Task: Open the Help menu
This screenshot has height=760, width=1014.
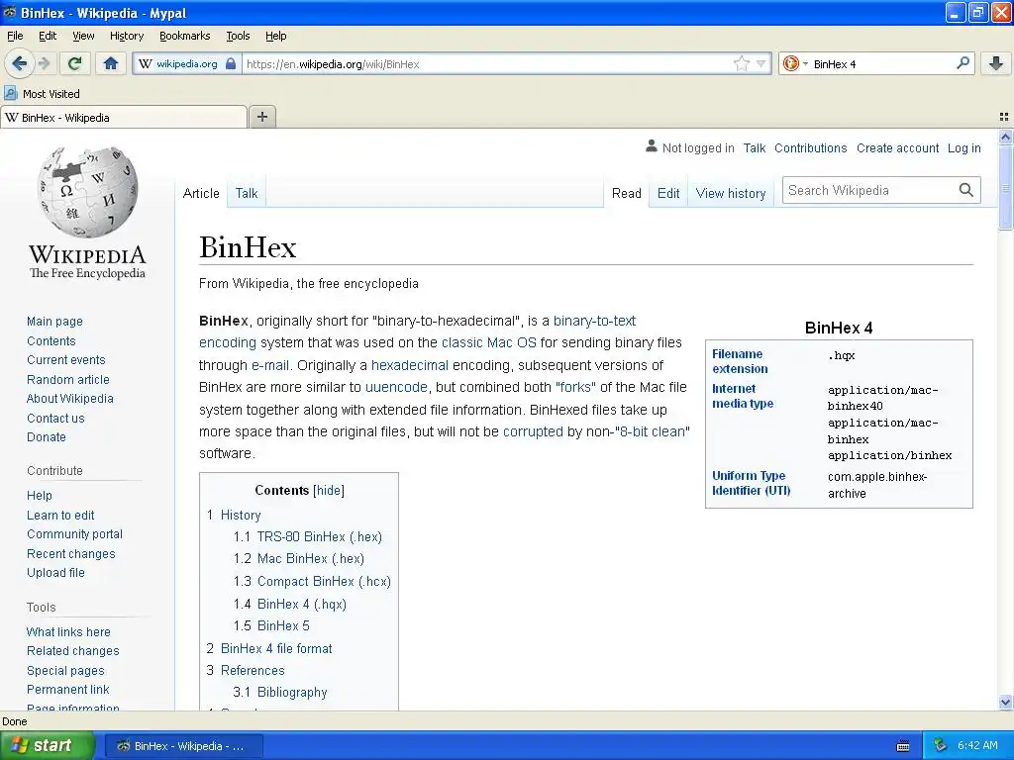Action: pyautogui.click(x=275, y=36)
